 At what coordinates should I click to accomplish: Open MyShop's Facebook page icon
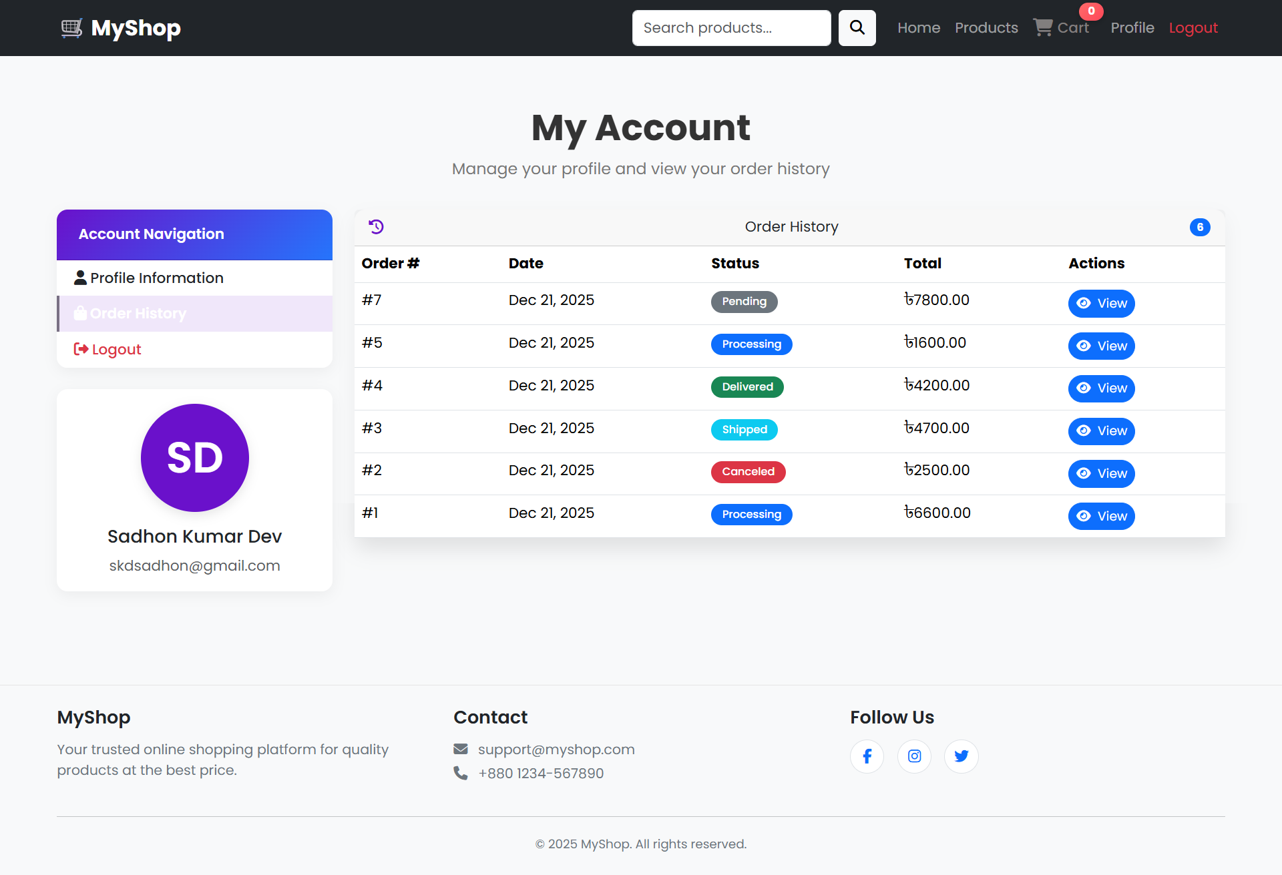867,756
